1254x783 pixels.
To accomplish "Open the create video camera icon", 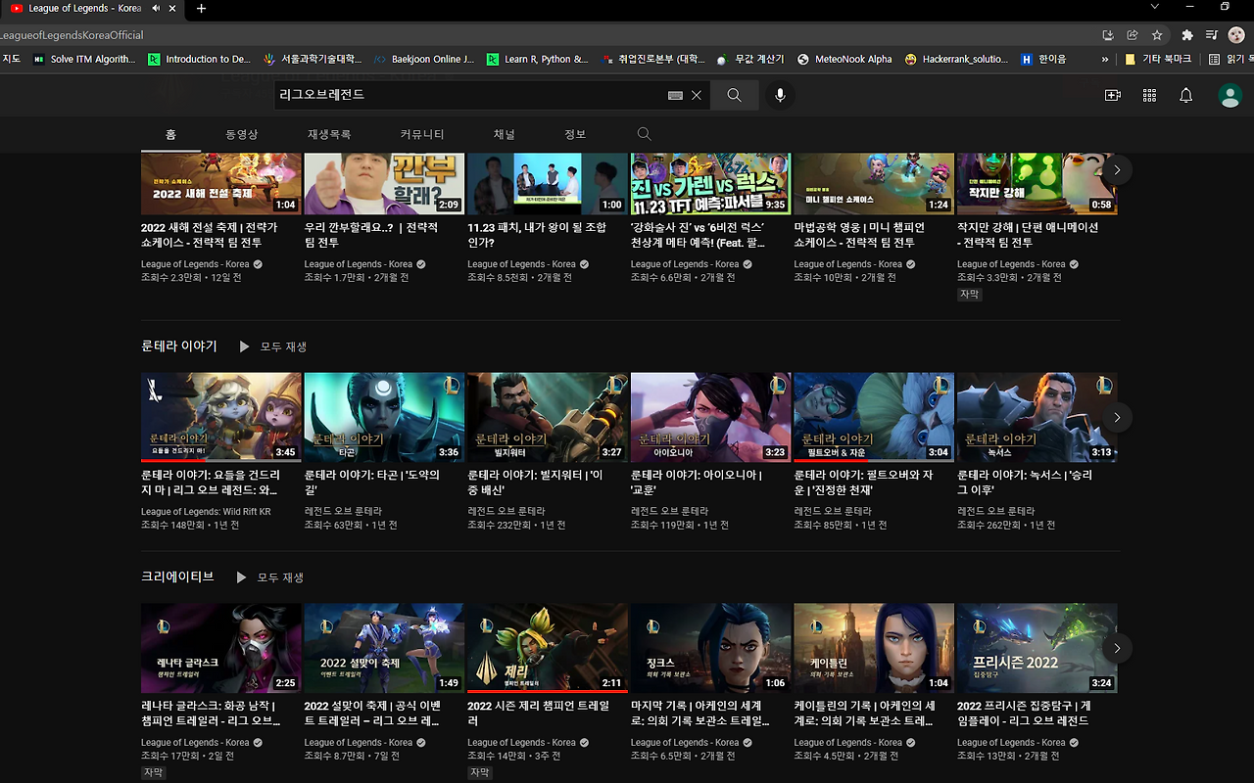I will click(x=1112, y=95).
